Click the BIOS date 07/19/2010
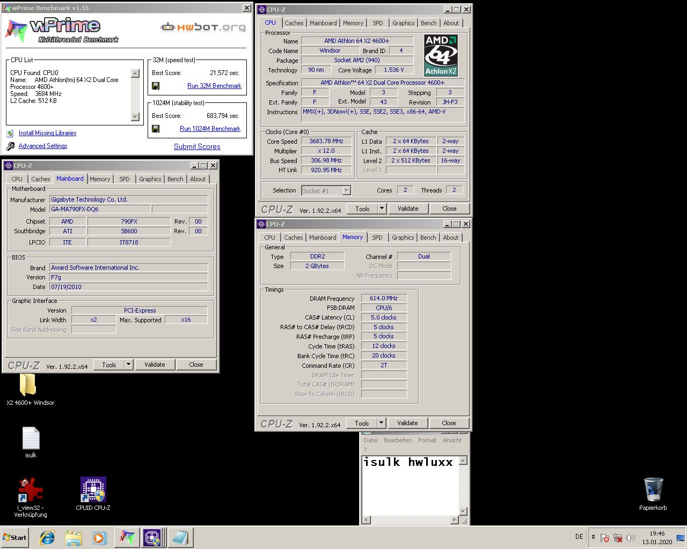The height and width of the screenshot is (549, 687). tap(129, 287)
